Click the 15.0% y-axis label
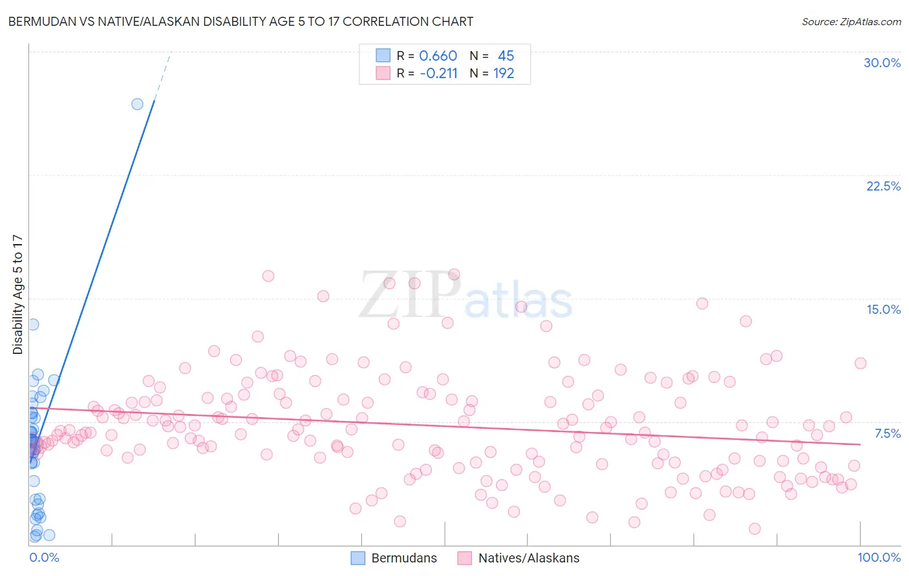 [883, 309]
